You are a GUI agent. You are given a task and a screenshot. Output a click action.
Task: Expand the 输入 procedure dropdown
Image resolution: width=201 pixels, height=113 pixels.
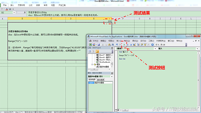(197, 49)
